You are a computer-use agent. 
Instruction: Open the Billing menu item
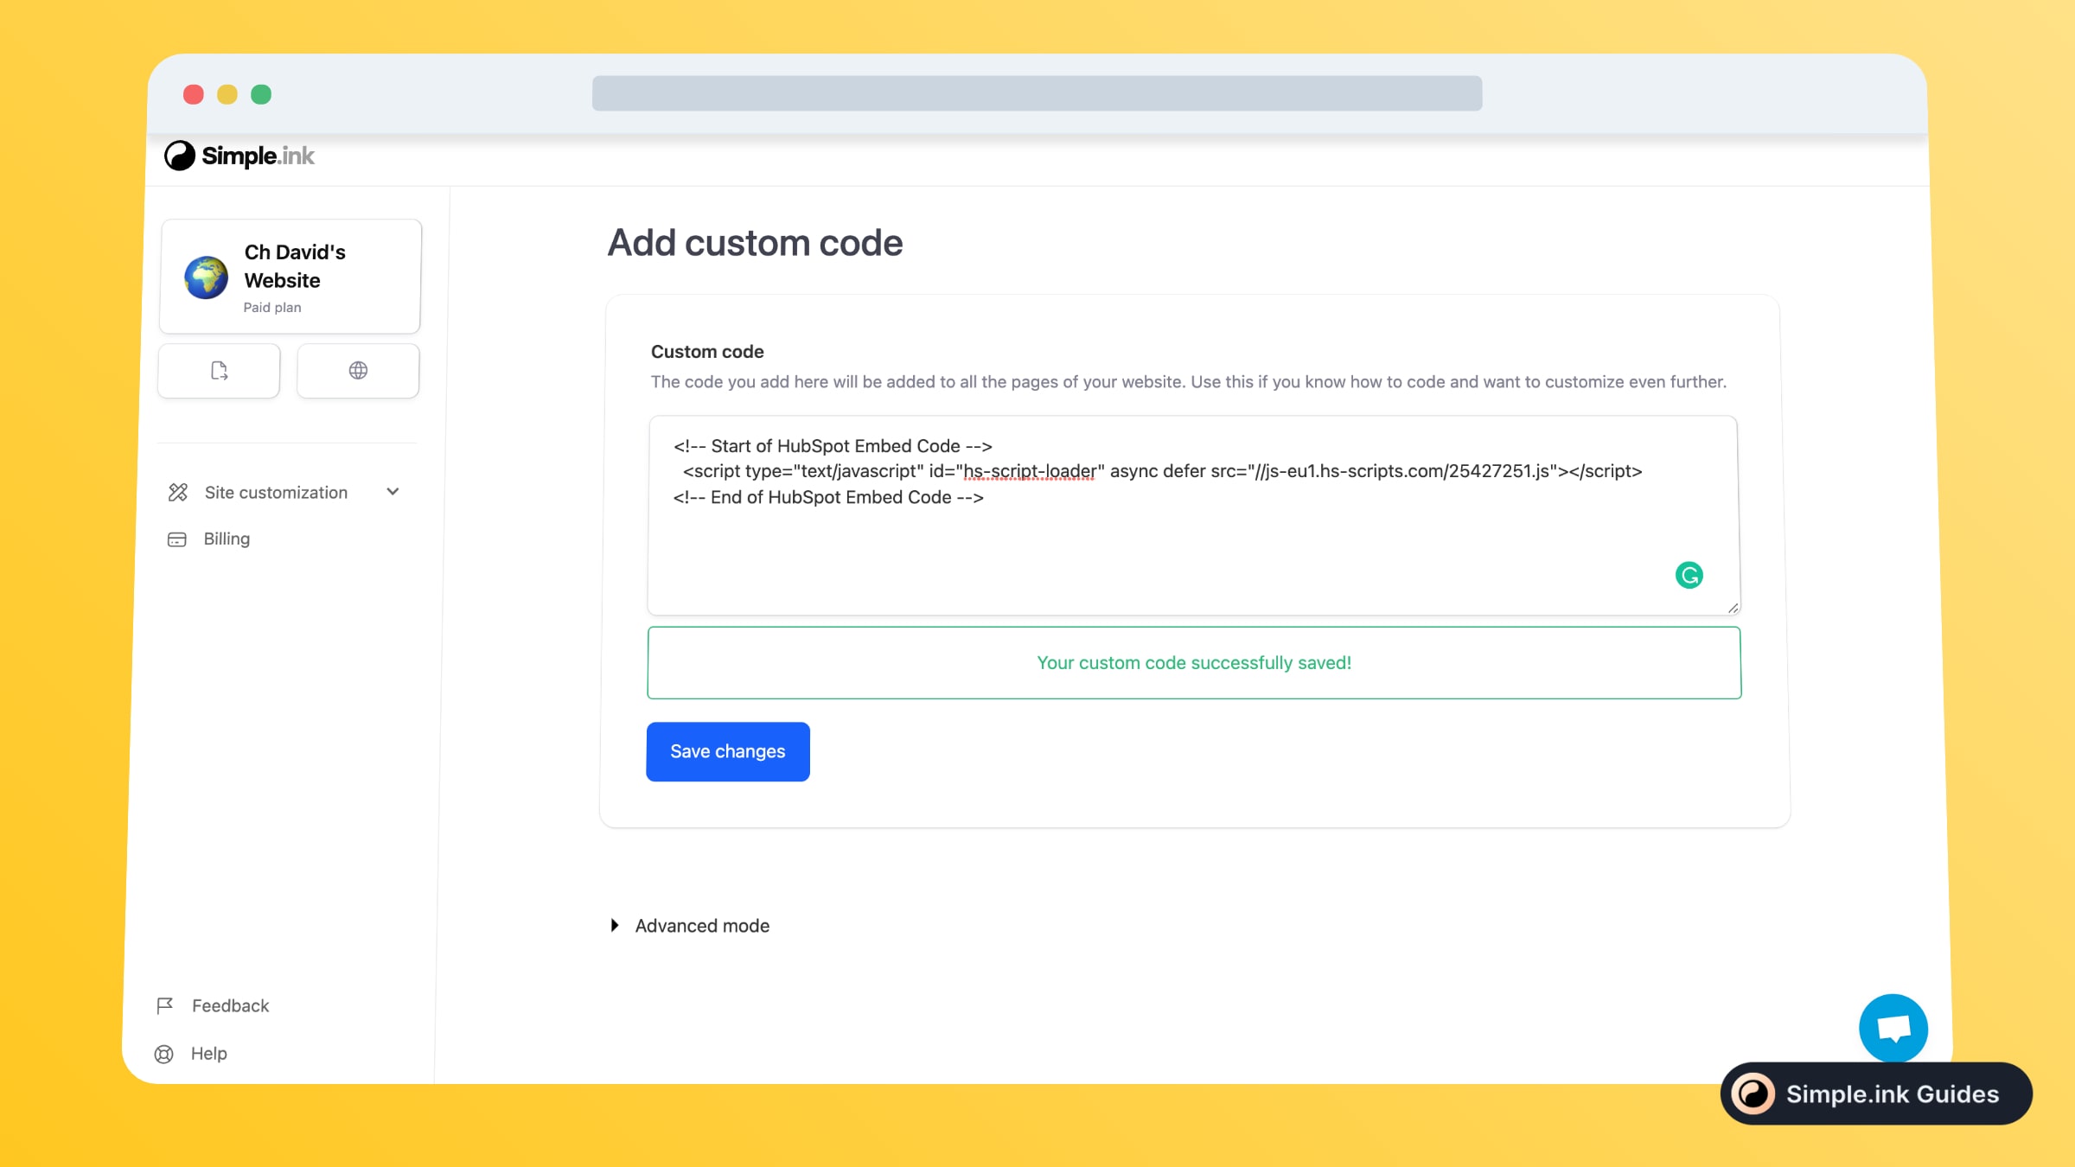[x=227, y=539]
